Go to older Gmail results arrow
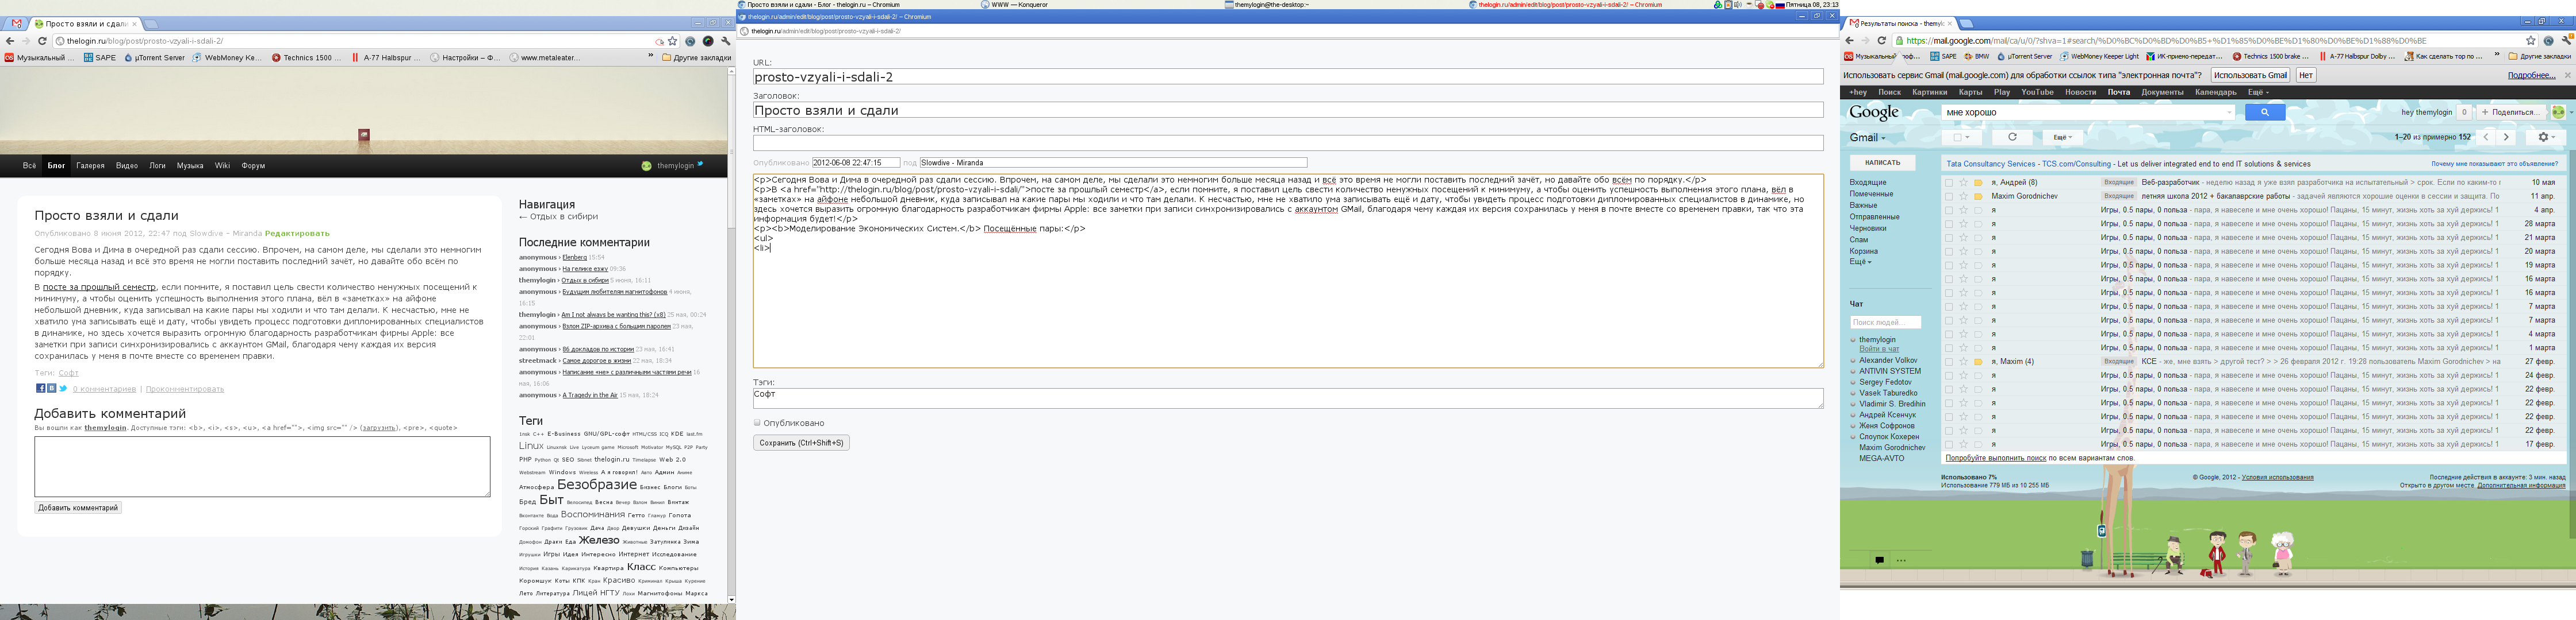The height and width of the screenshot is (620, 2576). (x=2505, y=137)
